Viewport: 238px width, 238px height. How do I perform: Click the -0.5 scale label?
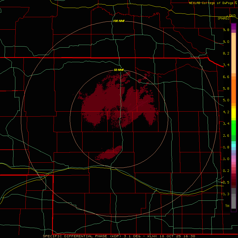pos(225,182)
